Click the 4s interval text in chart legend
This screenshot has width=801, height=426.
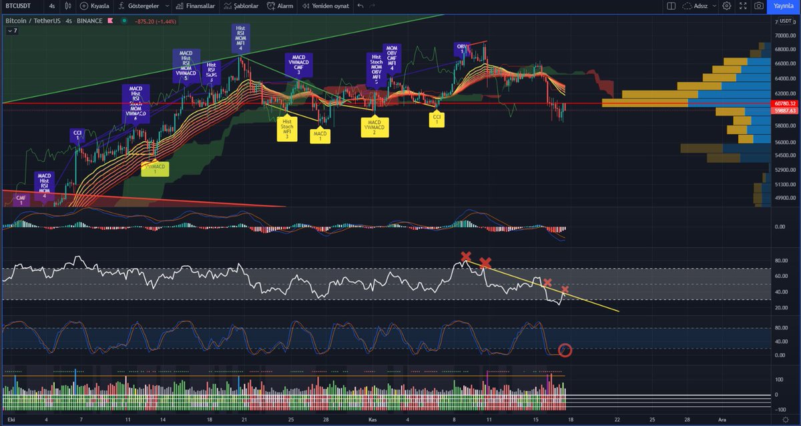point(69,21)
